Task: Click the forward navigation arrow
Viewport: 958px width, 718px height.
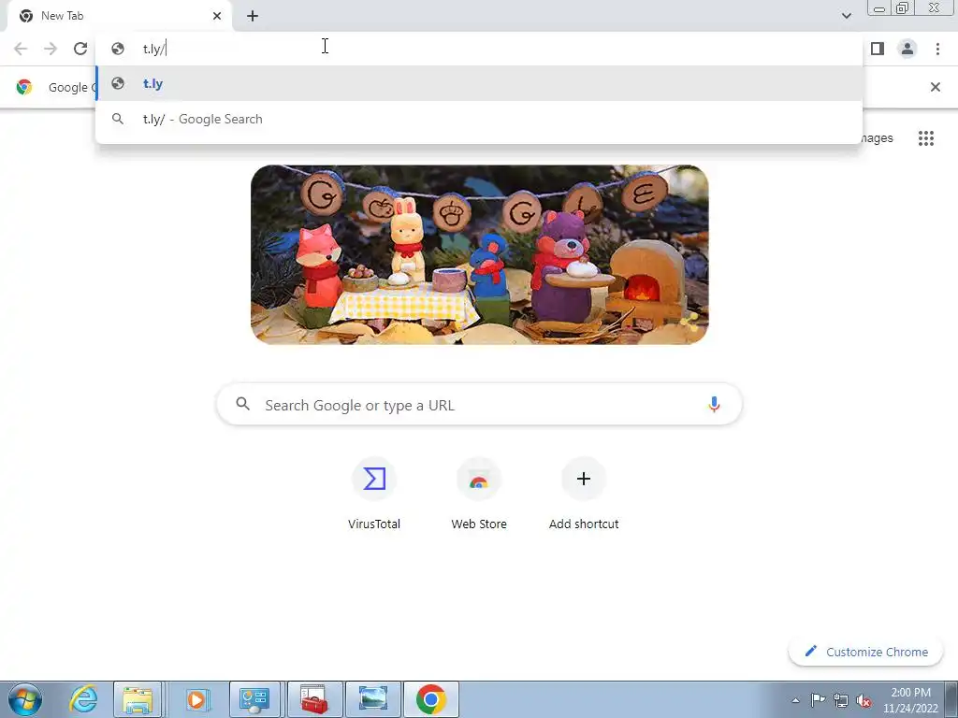Action: tap(51, 49)
